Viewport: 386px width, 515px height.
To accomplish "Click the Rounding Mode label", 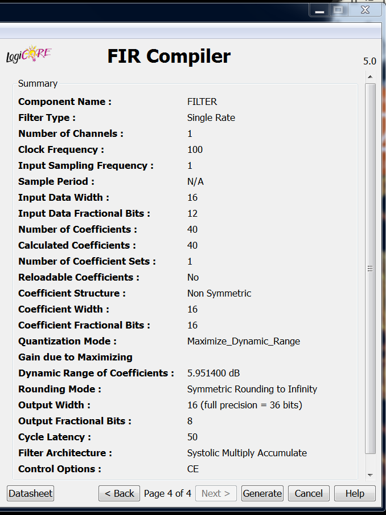I will coord(60,389).
